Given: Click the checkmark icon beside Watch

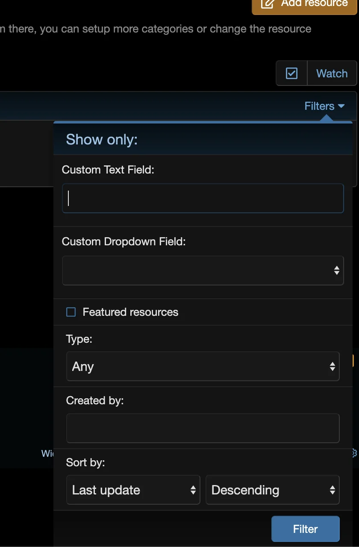Looking at the screenshot, I should [x=291, y=74].
